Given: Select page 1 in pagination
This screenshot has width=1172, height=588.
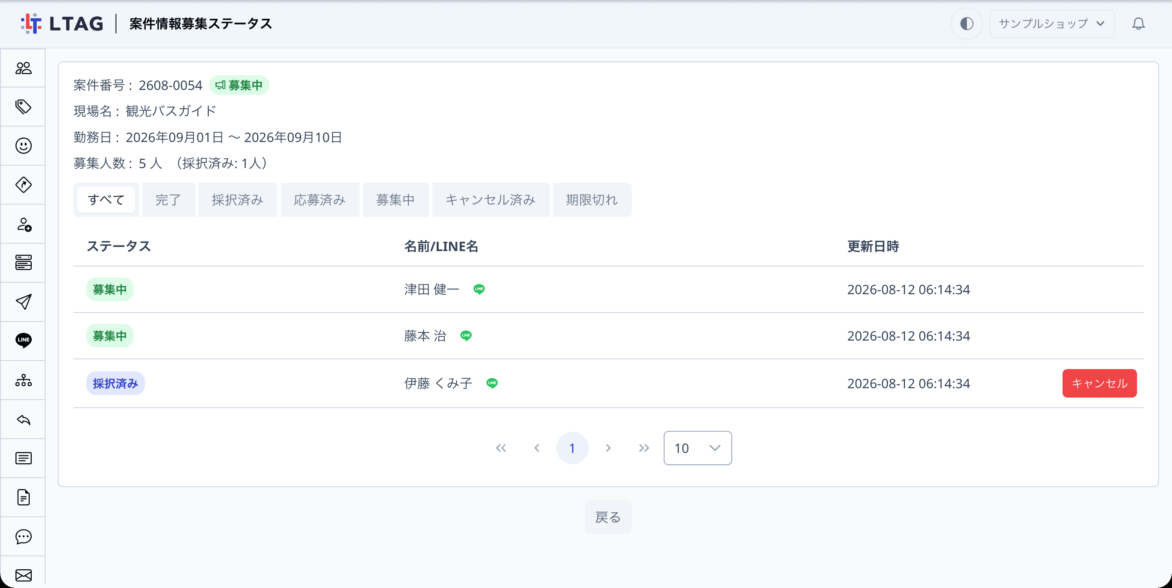Looking at the screenshot, I should pos(572,448).
